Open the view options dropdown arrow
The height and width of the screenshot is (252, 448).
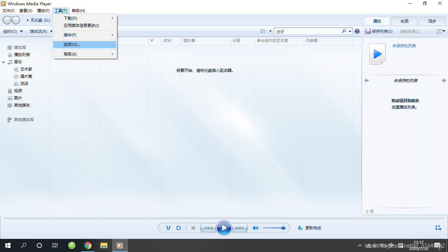[x=270, y=31]
